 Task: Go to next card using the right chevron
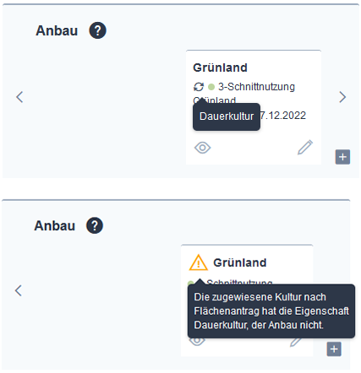342,97
